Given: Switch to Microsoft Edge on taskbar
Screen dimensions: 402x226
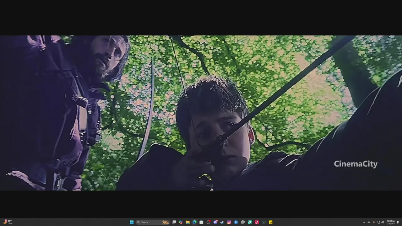Looking at the screenshot, I should [x=194, y=222].
